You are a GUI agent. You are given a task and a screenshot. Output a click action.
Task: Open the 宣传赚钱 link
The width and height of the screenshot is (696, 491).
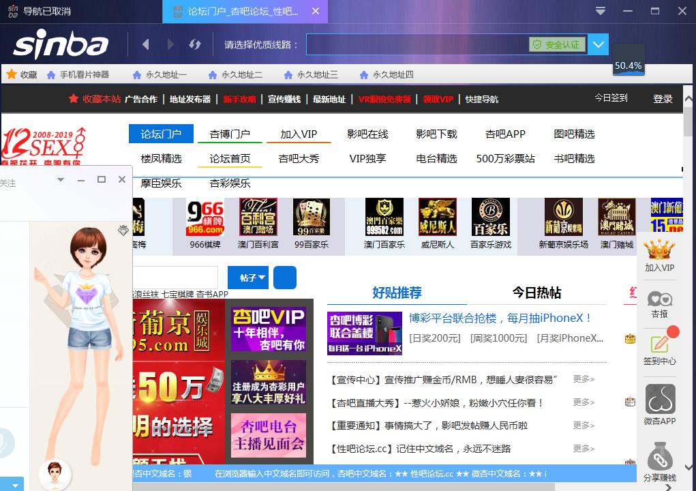click(x=284, y=99)
